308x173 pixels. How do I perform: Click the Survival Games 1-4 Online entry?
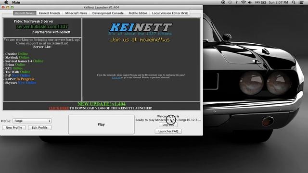pos(24,61)
